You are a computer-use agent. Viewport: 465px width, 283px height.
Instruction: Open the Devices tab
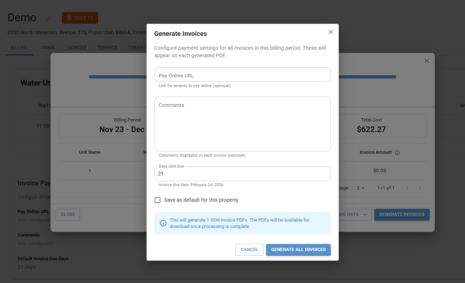tap(77, 48)
